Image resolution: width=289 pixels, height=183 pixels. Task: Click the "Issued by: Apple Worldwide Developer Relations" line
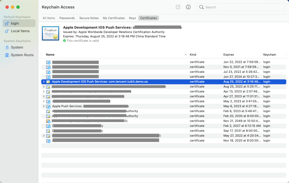pyautogui.click(x=114, y=32)
